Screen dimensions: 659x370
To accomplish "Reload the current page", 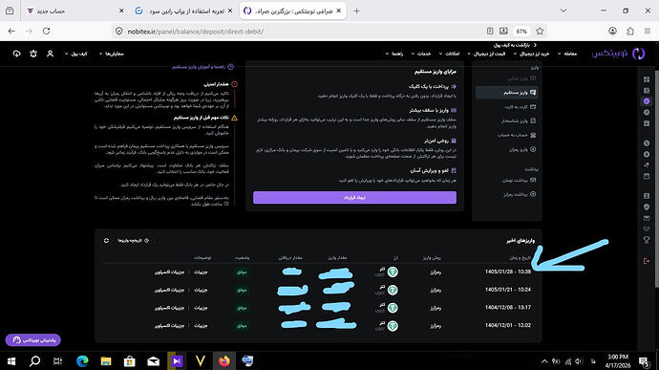I will click(46, 32).
